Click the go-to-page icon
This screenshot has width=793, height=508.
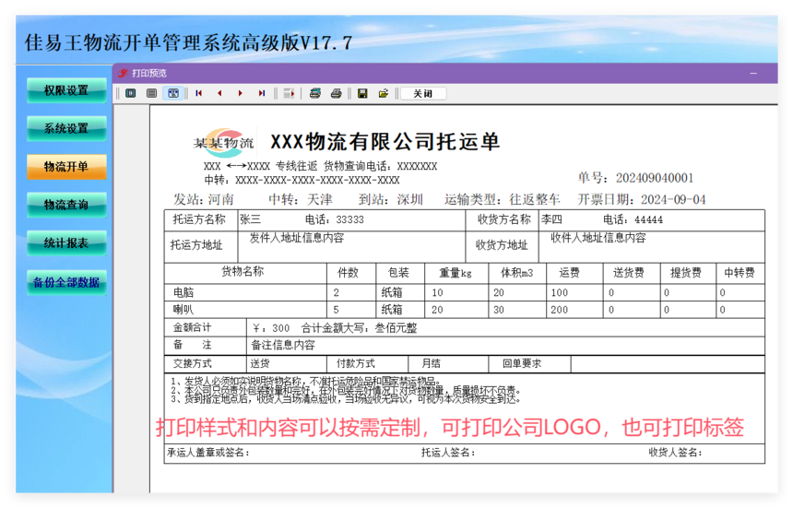pos(289,93)
